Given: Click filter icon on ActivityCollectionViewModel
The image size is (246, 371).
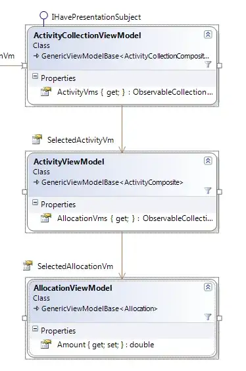Looking at the screenshot, I should tap(208, 64).
